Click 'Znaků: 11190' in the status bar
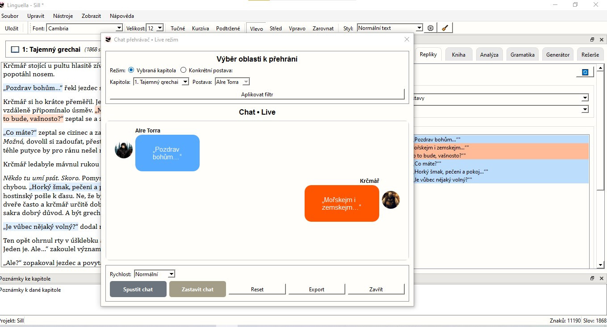 click(564, 321)
